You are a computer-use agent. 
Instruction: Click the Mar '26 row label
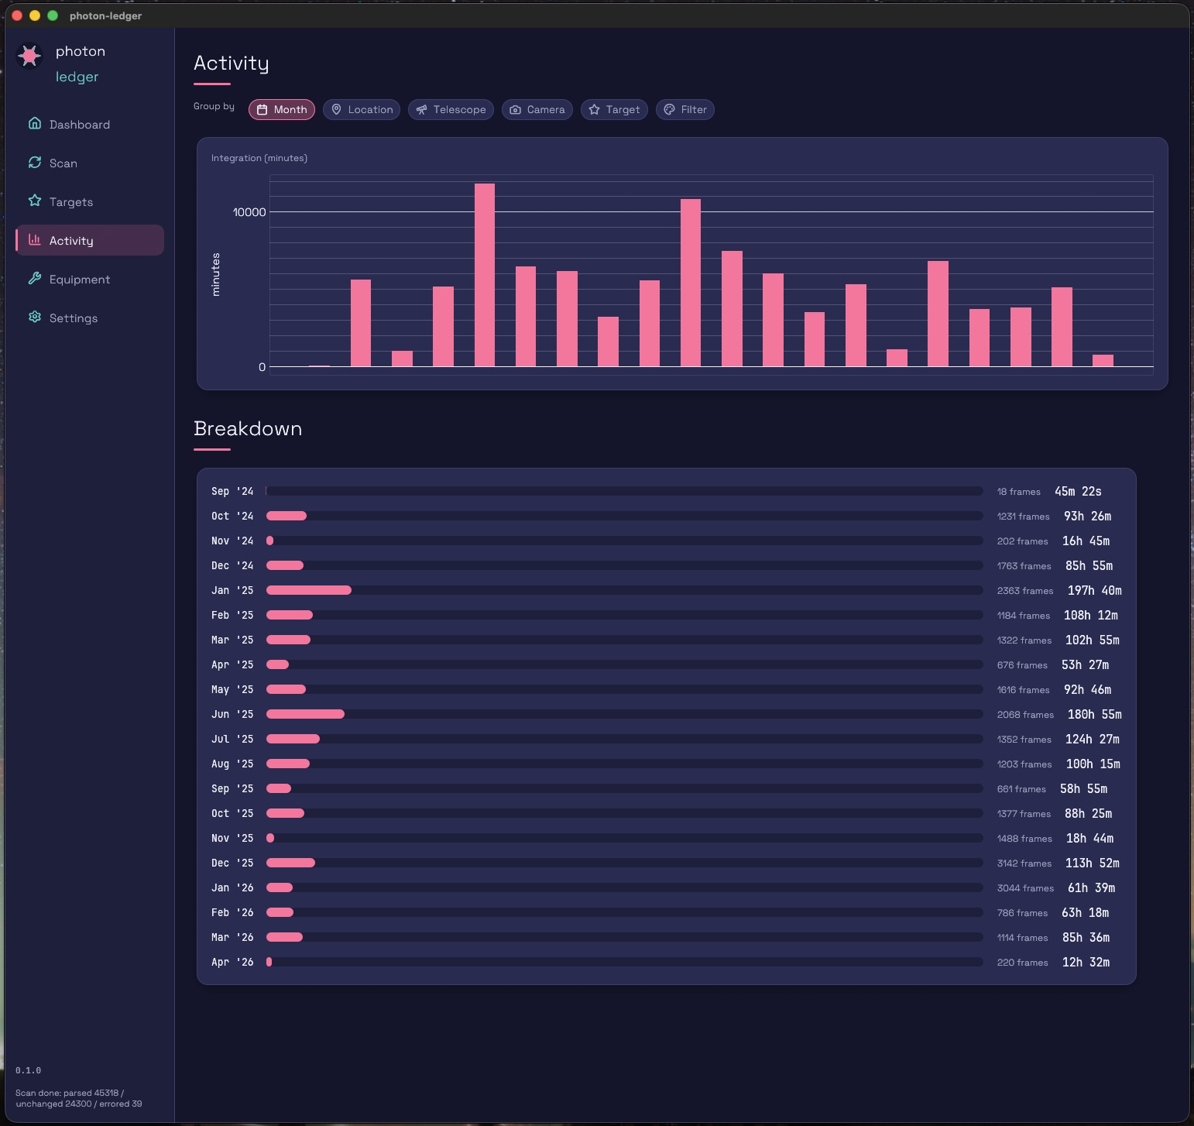point(232,937)
